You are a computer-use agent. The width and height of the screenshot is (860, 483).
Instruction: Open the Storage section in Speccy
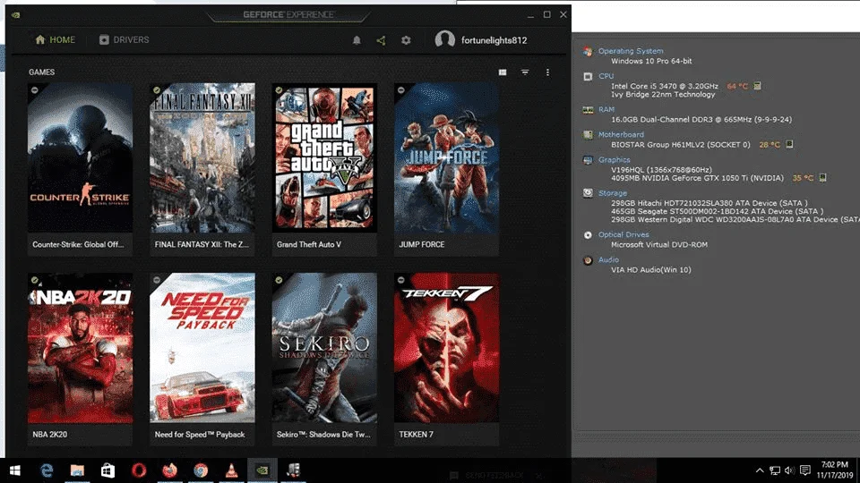(613, 193)
